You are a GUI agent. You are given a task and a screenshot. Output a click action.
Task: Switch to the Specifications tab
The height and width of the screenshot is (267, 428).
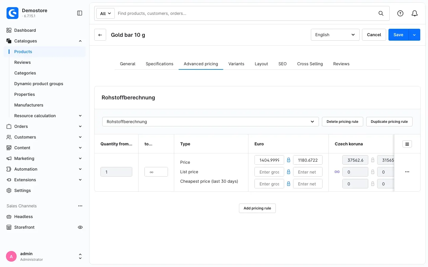[160, 64]
